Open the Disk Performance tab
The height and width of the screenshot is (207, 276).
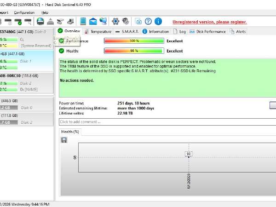click(x=208, y=31)
